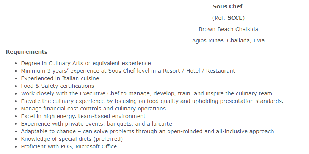Click the Adaptable to change line

point(147,131)
